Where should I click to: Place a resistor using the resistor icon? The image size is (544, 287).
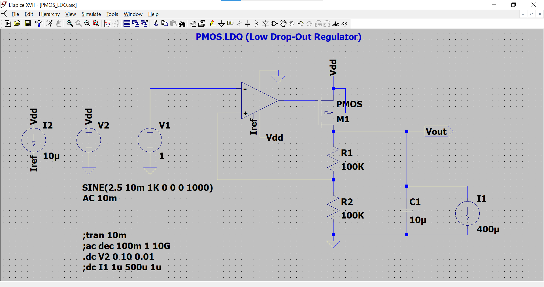(x=239, y=23)
